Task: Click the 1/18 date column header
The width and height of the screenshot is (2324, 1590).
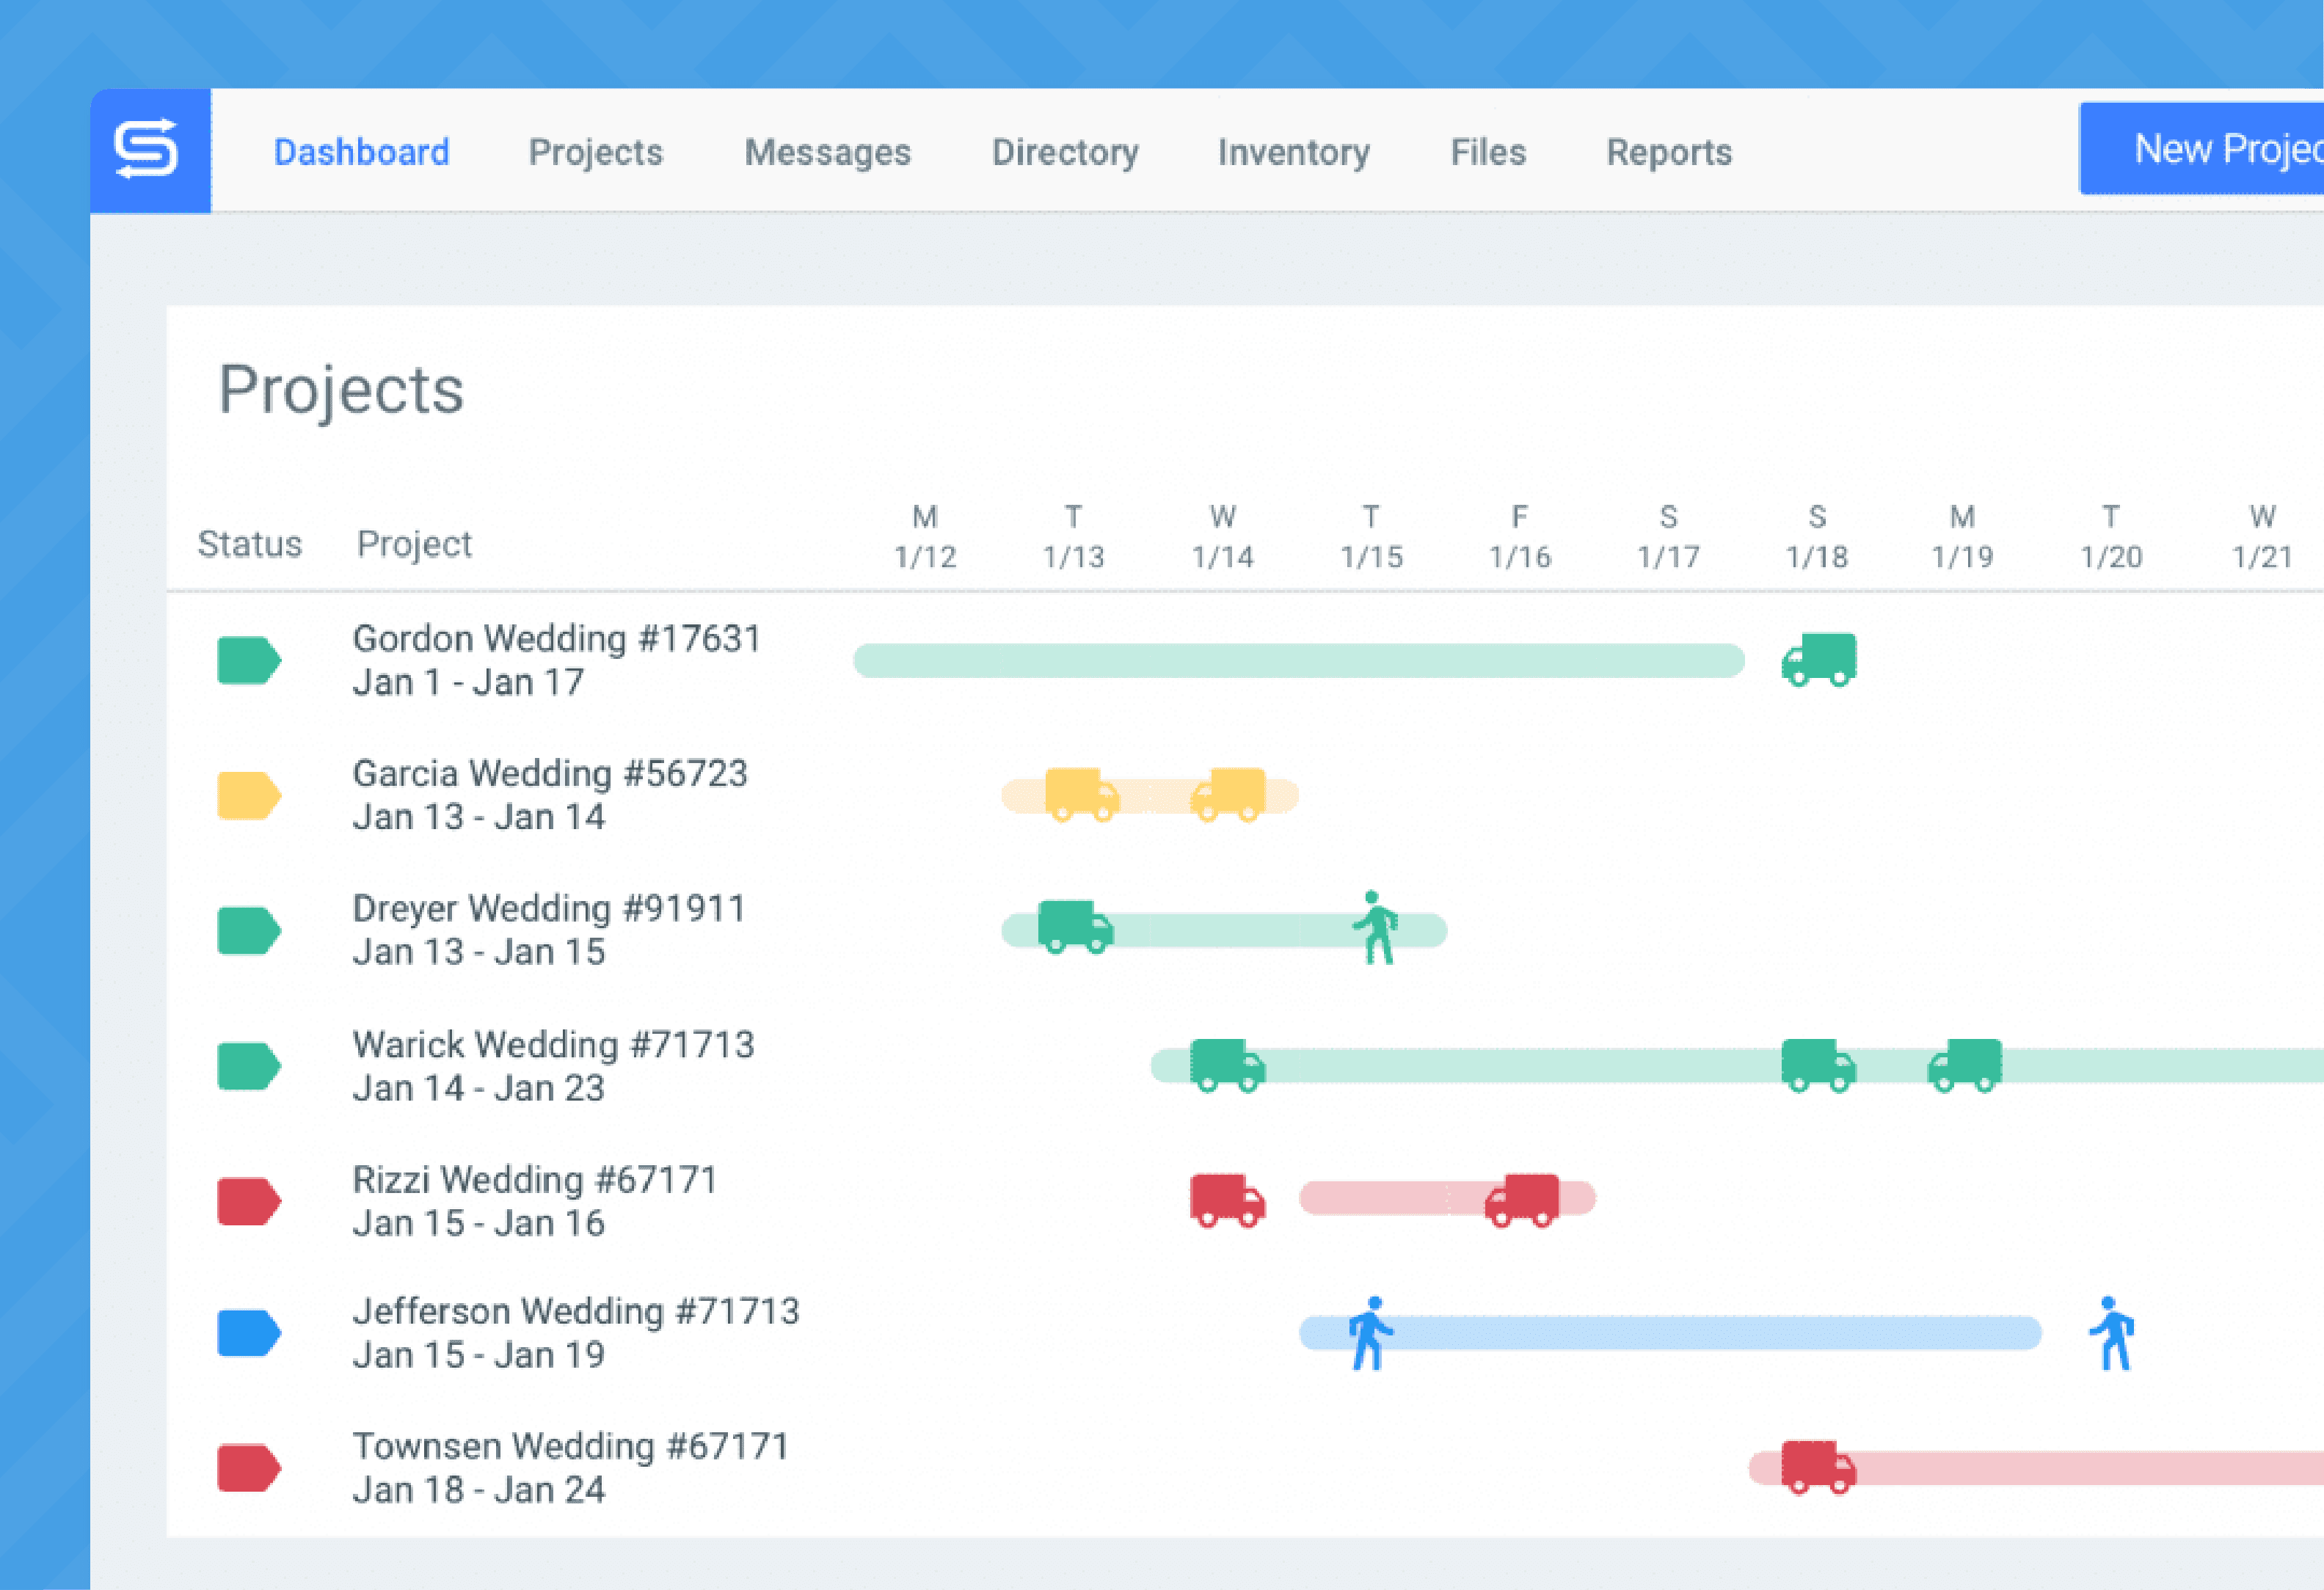Action: (x=1817, y=537)
